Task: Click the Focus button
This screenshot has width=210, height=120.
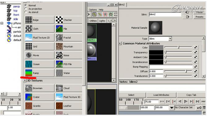Action: pos(199,12)
